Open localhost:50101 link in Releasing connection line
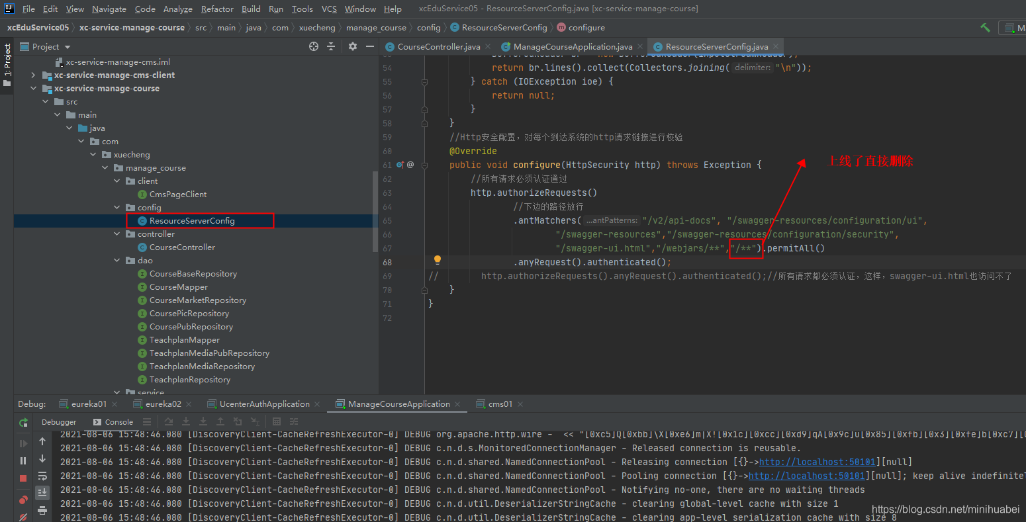This screenshot has width=1026, height=522. tap(817, 462)
